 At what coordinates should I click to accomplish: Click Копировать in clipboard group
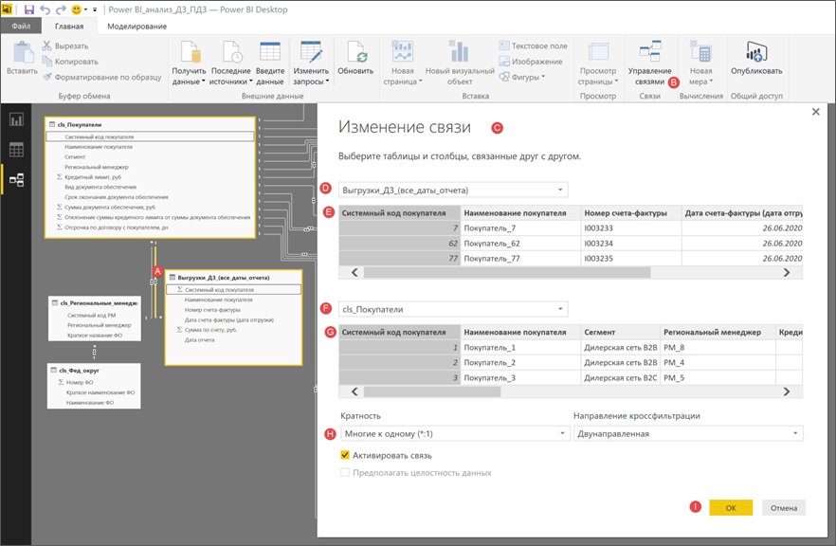coord(70,62)
